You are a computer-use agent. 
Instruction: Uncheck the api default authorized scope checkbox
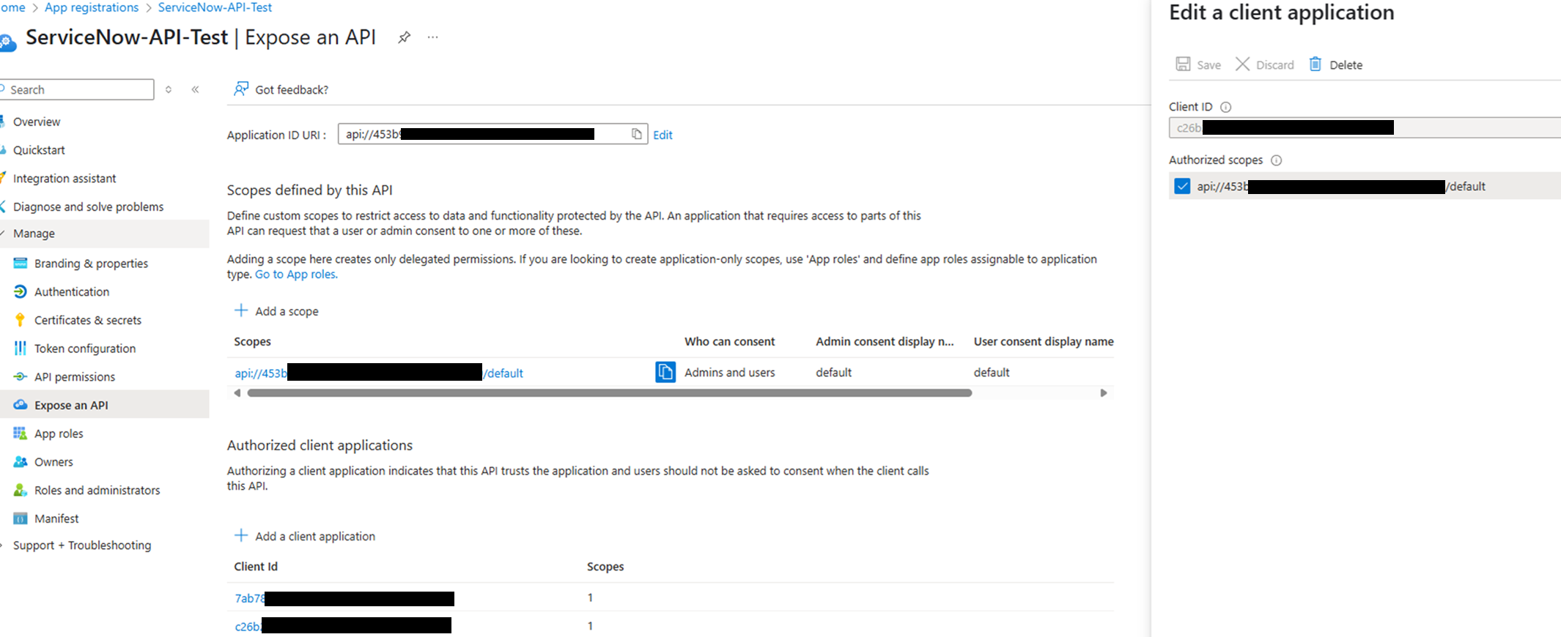coord(1182,186)
